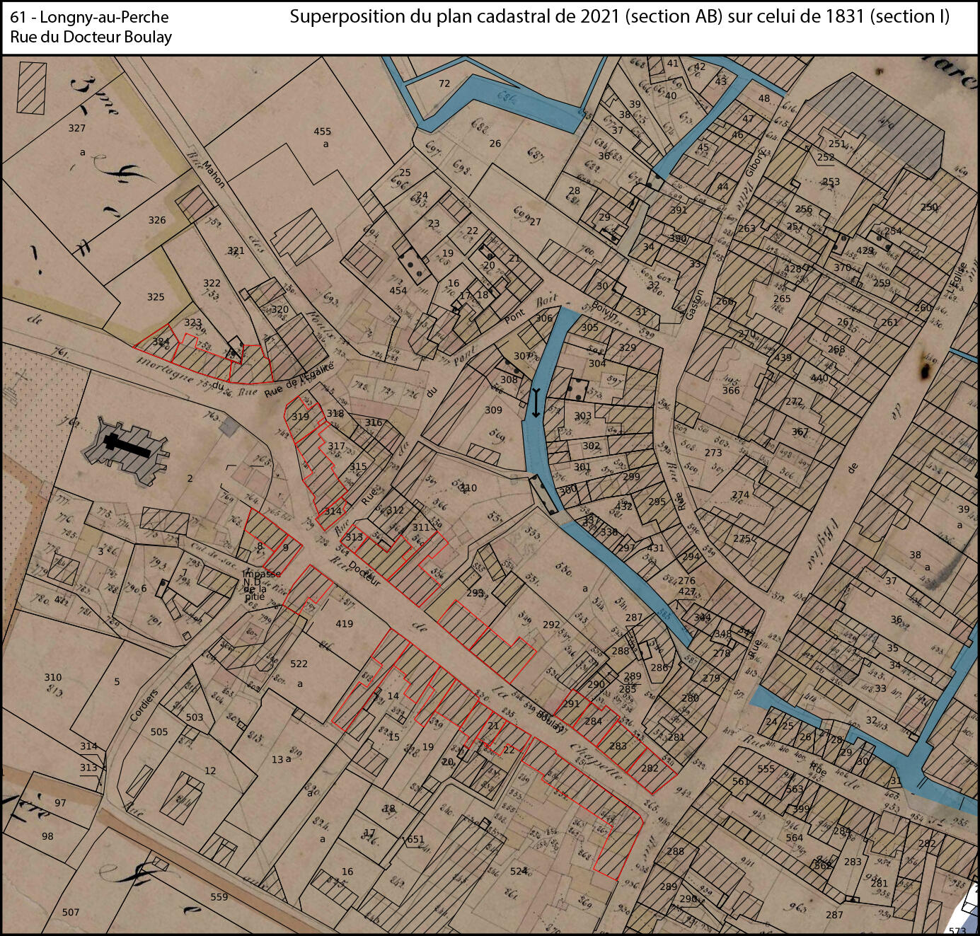Click the parcel numbered 327

coord(77,128)
